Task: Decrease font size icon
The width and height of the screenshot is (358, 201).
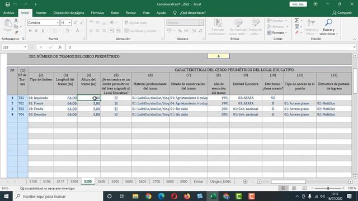Action: (82, 23)
